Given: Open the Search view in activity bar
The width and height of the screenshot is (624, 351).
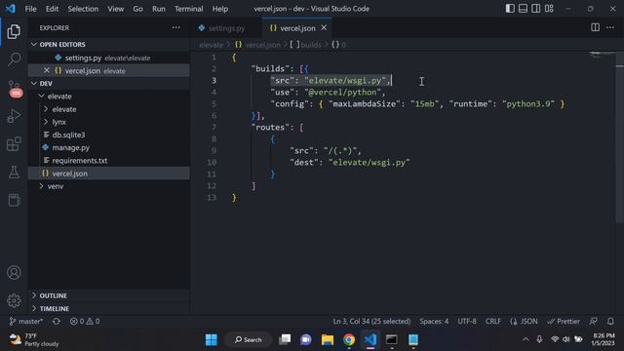Looking at the screenshot, I should pos(14,59).
